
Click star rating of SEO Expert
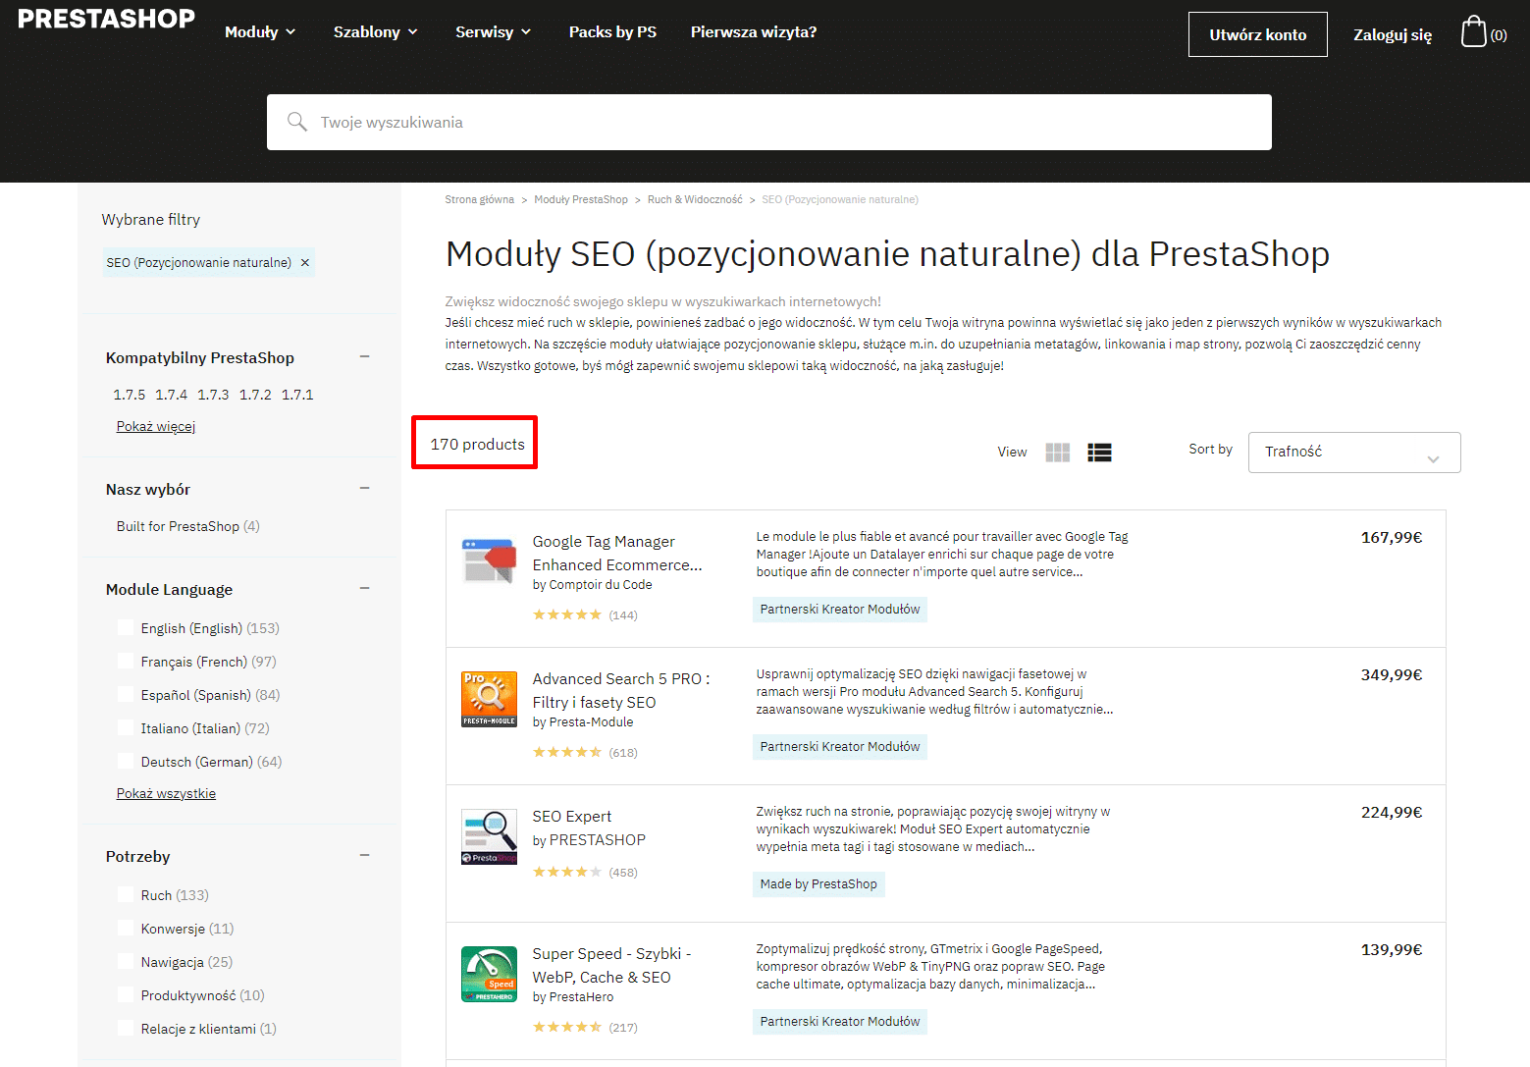(x=567, y=872)
